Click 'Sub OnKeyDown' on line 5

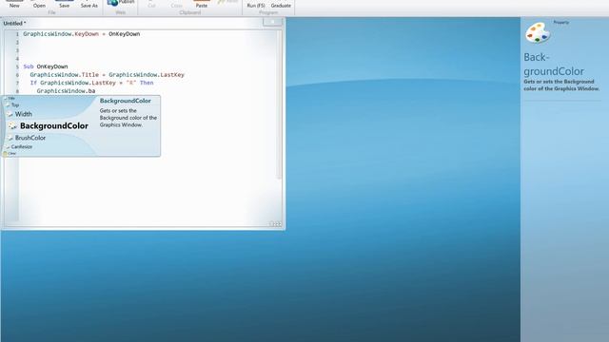click(46, 66)
